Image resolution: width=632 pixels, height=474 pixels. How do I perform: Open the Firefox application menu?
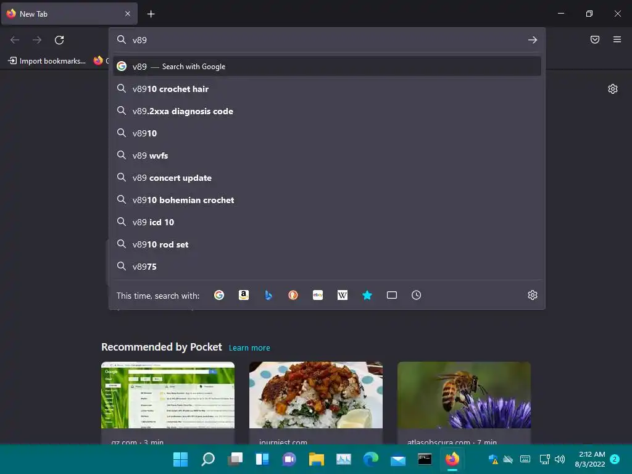click(617, 39)
